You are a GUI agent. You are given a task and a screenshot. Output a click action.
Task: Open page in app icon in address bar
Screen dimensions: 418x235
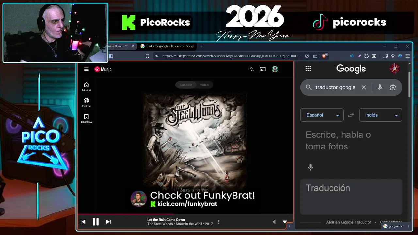pos(307,56)
